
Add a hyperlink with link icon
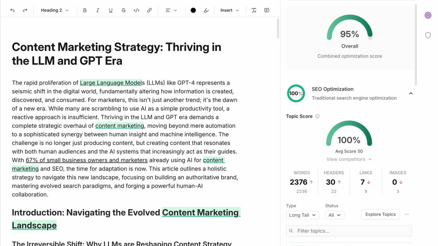pyautogui.click(x=149, y=10)
